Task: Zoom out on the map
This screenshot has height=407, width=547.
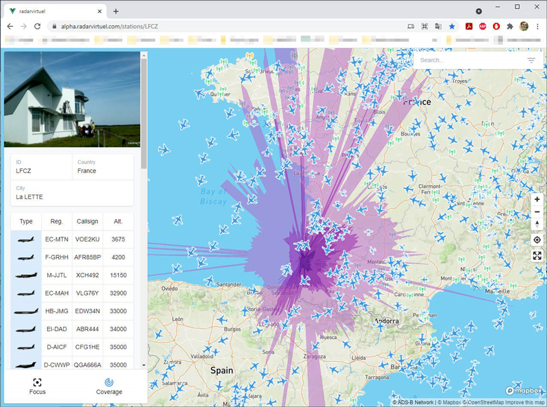Action: click(x=537, y=212)
